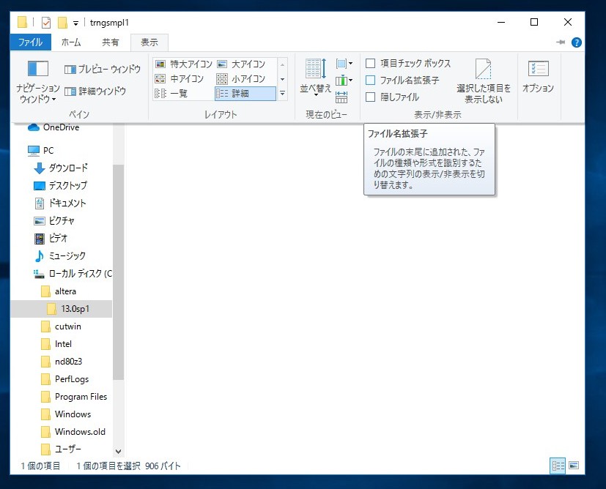This screenshot has height=489, width=606.
Task: Click the Properties quick access icon
Action: [46, 23]
